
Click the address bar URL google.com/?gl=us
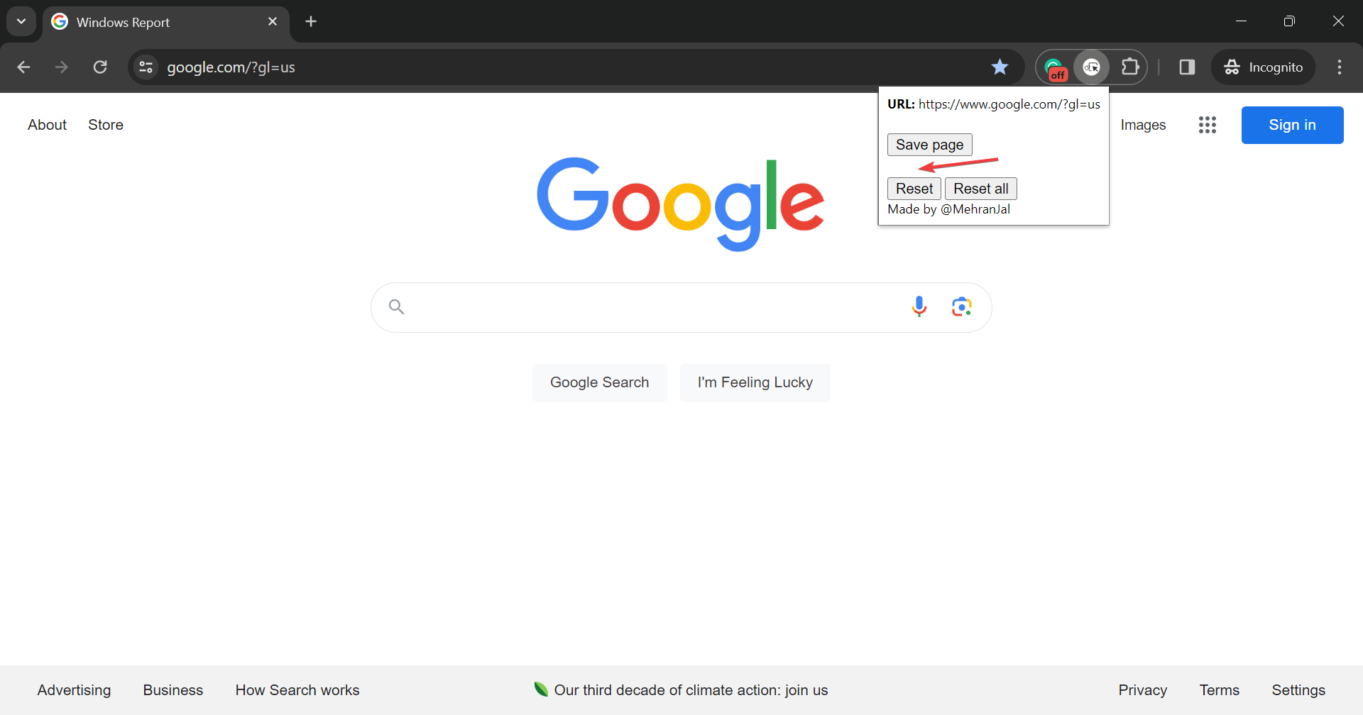[231, 67]
